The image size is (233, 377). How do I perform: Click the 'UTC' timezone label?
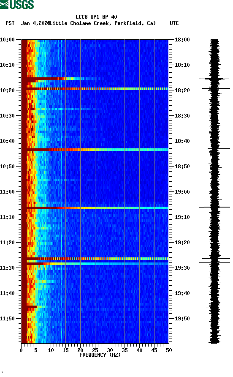(x=174, y=23)
